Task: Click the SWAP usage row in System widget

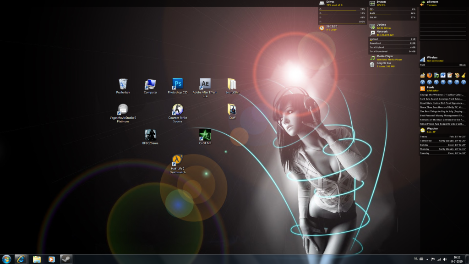Action: (393, 18)
